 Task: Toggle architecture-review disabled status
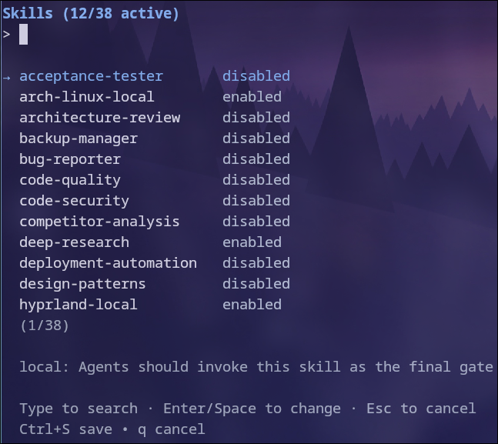[x=256, y=118]
